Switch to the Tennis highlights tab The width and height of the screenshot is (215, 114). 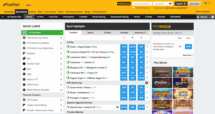pos(90,33)
